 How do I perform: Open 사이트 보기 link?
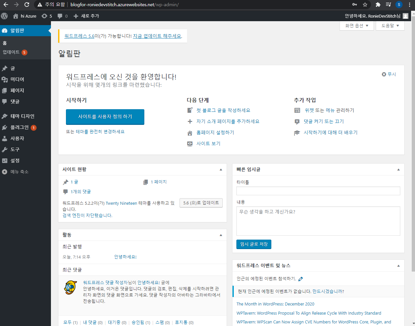coord(208,143)
